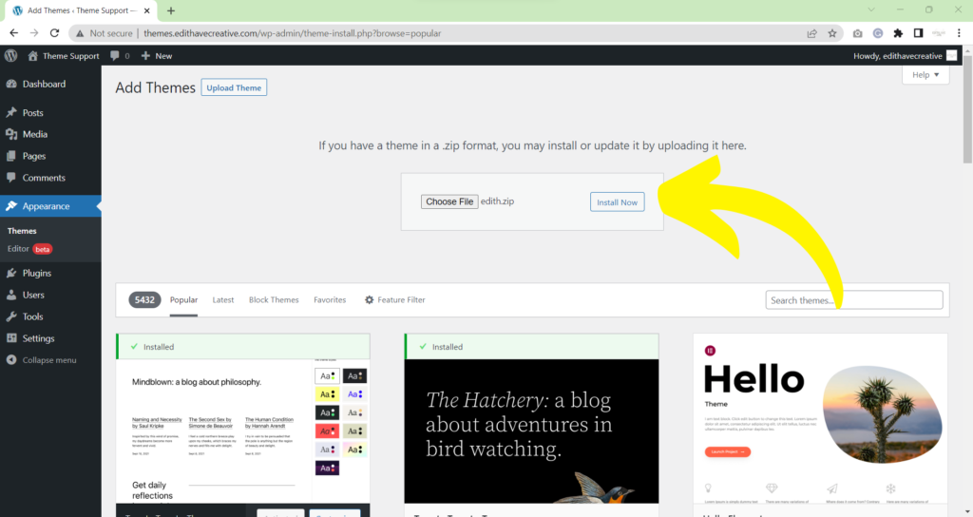Expand the Help dropdown

tap(925, 75)
